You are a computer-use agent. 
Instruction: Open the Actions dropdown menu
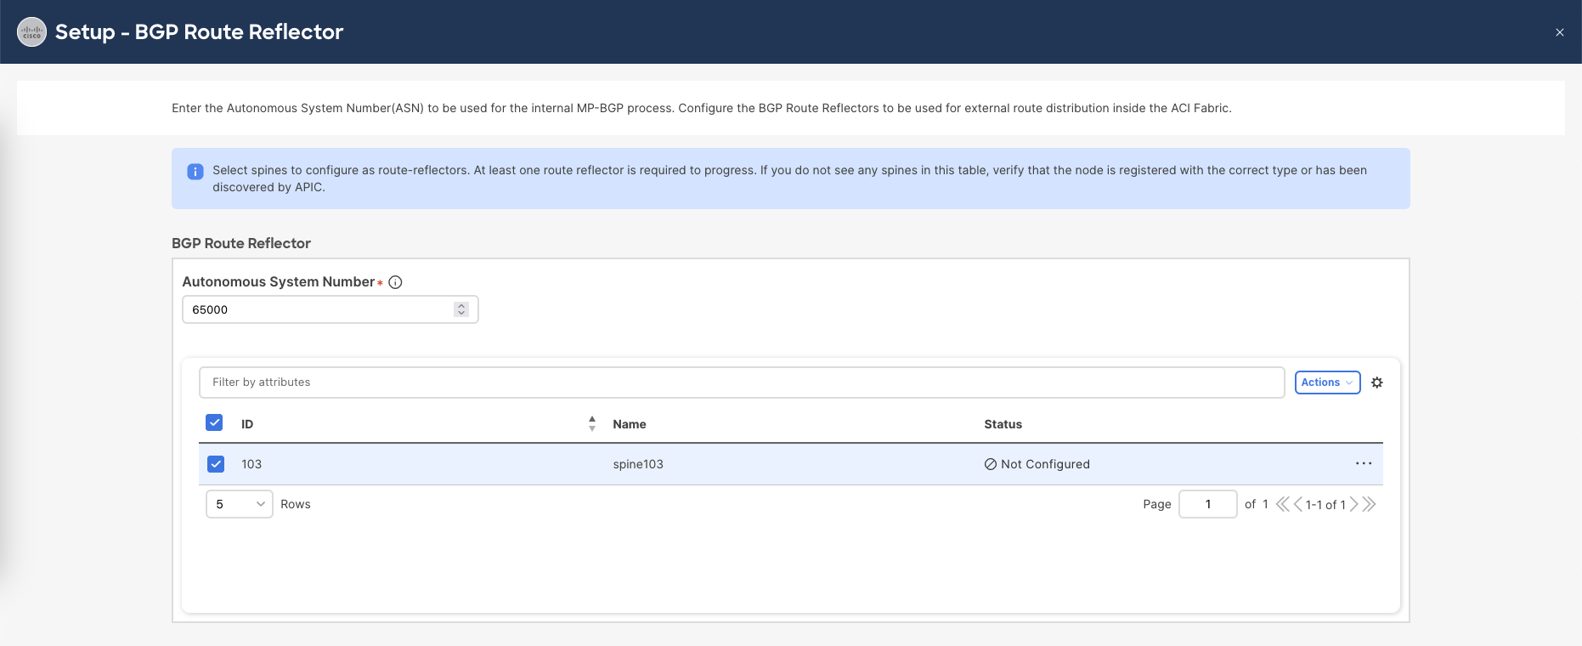1326,382
